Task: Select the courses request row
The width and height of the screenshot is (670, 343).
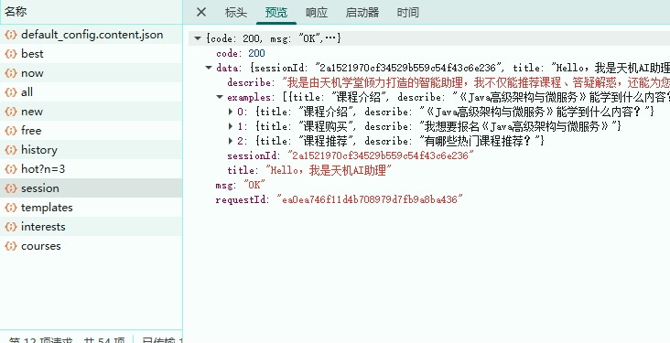Action: (x=91, y=246)
